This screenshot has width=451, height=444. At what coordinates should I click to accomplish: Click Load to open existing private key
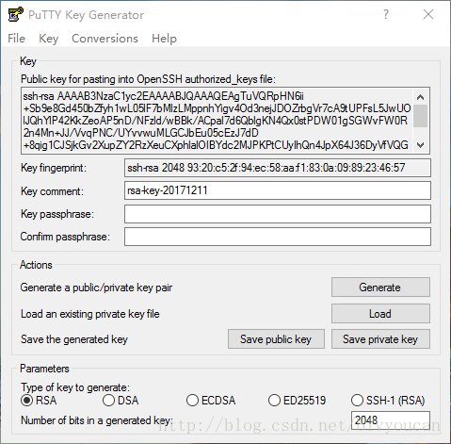[x=380, y=314]
